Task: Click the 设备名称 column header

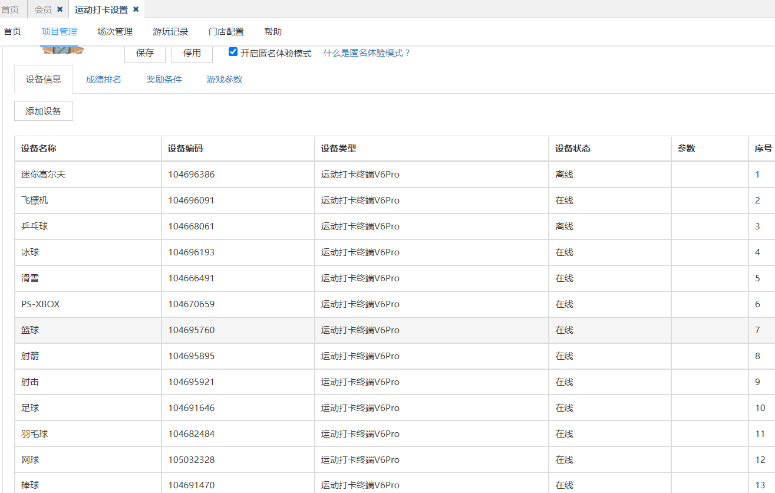Action: point(88,149)
